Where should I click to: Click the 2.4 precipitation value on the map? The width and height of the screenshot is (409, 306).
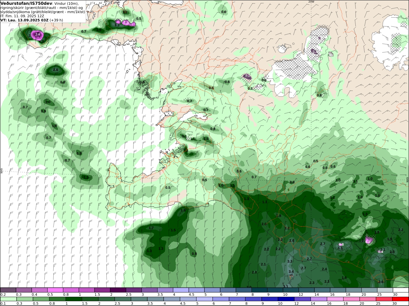click(324, 269)
